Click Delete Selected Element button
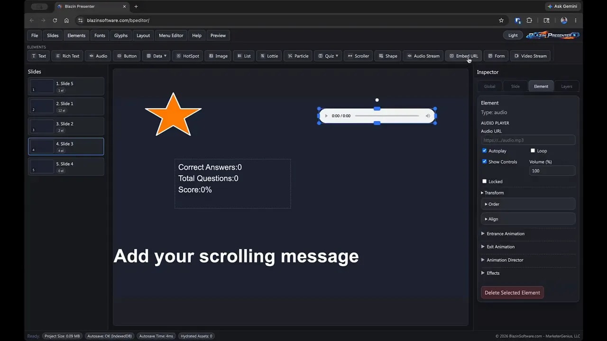 pos(512,293)
